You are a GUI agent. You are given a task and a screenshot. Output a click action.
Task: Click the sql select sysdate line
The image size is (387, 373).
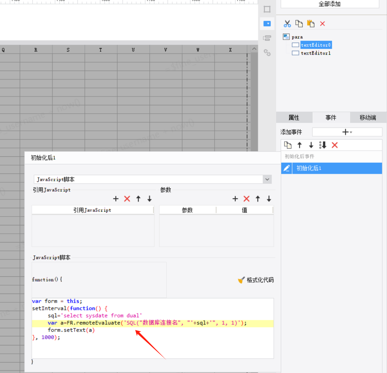(x=95, y=316)
